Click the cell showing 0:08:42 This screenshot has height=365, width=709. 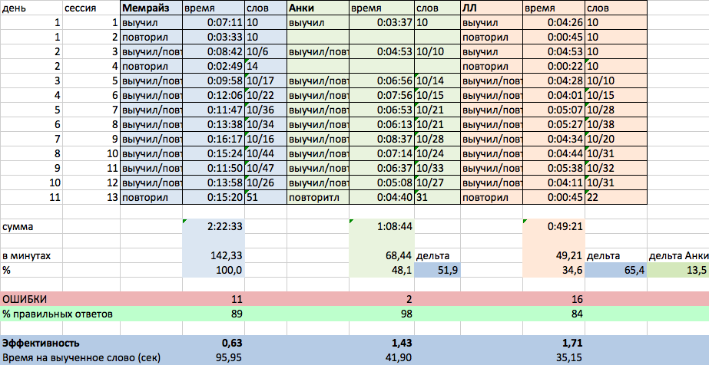(214, 52)
